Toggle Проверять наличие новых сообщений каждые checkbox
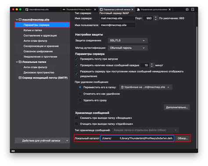The image size is (208, 166). click(x=76, y=65)
